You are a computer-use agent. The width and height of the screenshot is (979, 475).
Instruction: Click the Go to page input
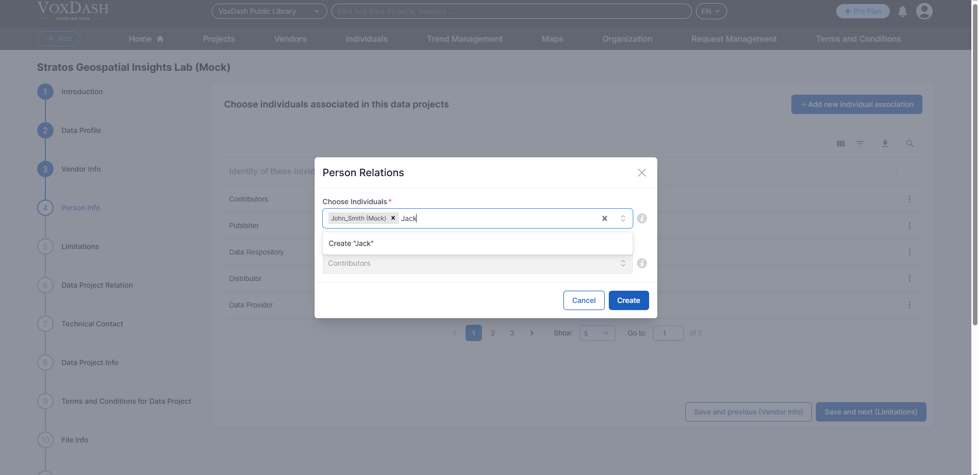[x=668, y=333]
